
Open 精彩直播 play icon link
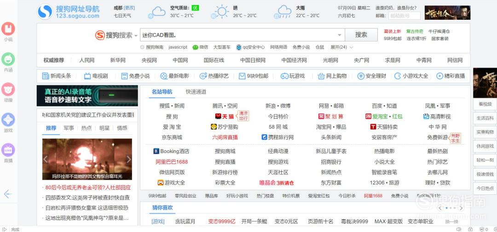tap(451, 76)
